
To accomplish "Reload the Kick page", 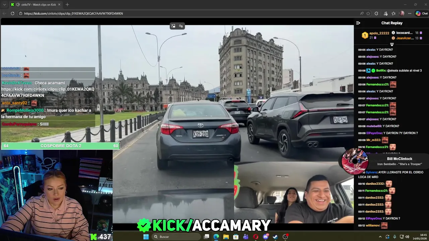I will [12, 13].
